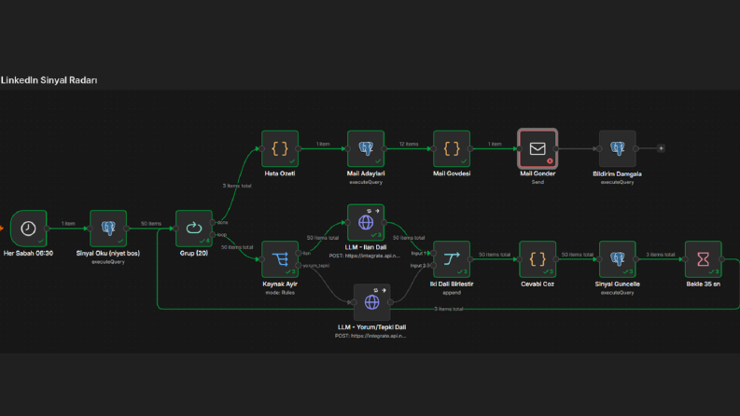Image resolution: width=740 pixels, height=416 pixels.
Task: Select the Her Sabah 06:30 schedule trigger node
Action: tap(28, 229)
